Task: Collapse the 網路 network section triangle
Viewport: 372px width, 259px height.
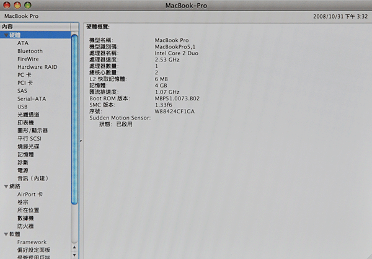Action: pos(6,187)
